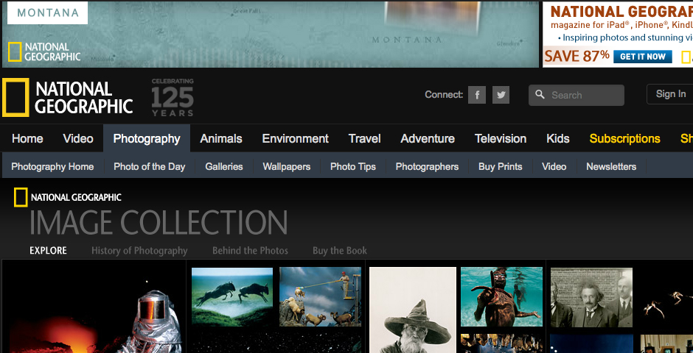Click the SAVE 87% ad text
The height and width of the screenshot is (353, 693).
tap(577, 57)
